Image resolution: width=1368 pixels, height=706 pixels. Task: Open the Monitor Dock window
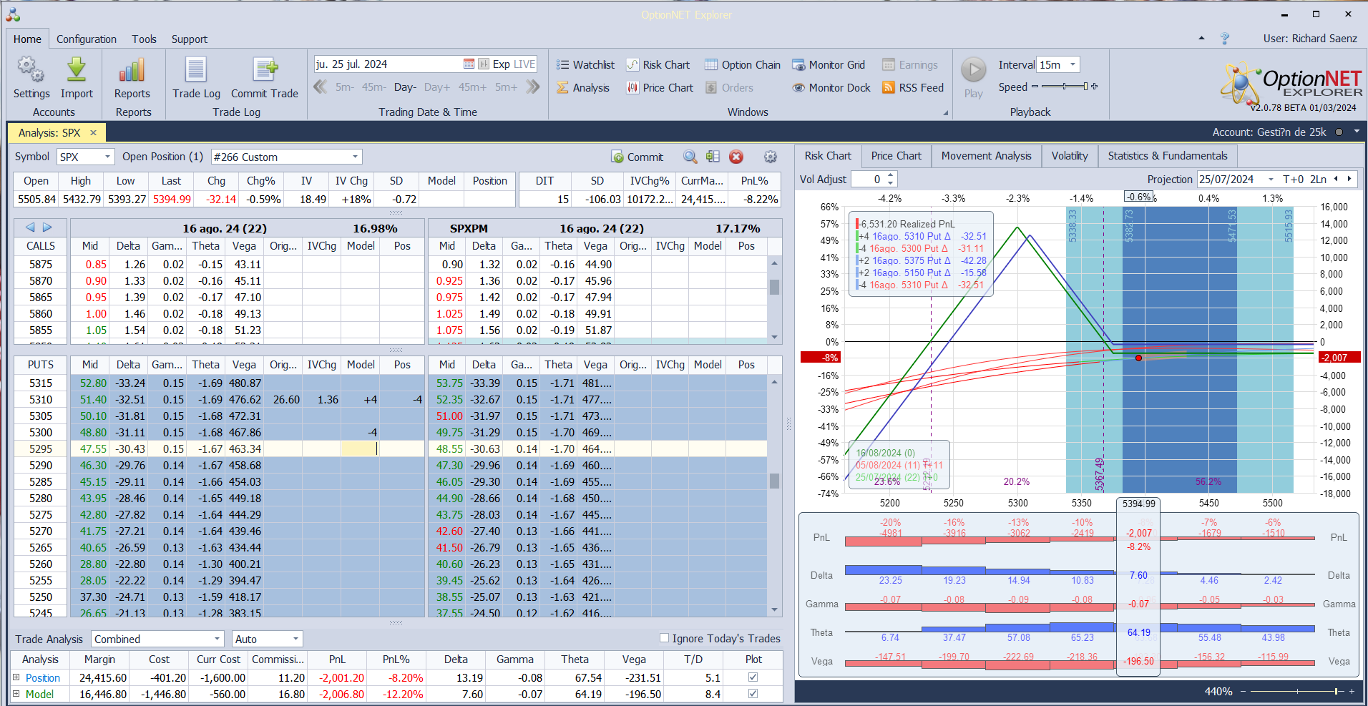(x=831, y=87)
